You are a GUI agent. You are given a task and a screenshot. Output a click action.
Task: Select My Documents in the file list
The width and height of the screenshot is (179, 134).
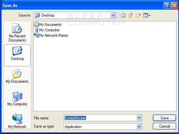tap(48, 25)
